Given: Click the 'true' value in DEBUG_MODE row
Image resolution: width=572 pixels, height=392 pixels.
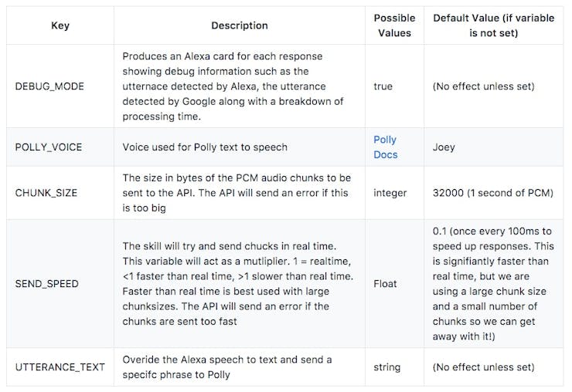Looking at the screenshot, I should [383, 86].
